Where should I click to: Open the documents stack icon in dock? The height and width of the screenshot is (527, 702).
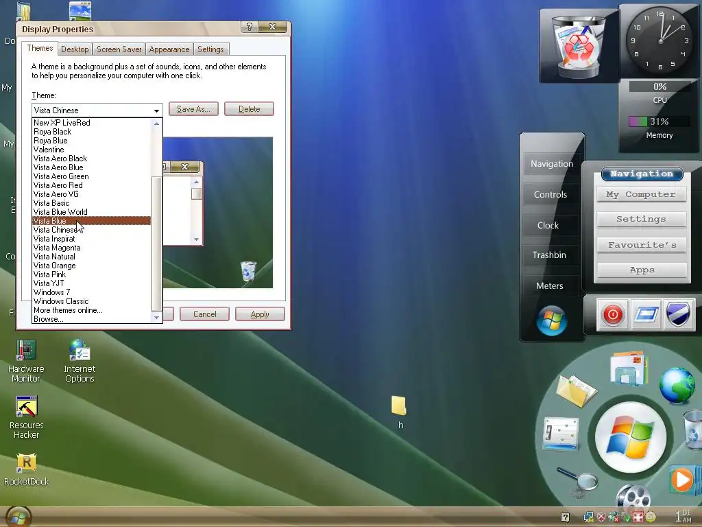(629, 368)
